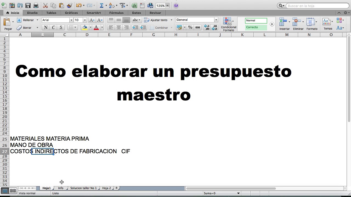The height and width of the screenshot is (197, 351).
Task: Show the toolbox icon
Action: (142, 5)
